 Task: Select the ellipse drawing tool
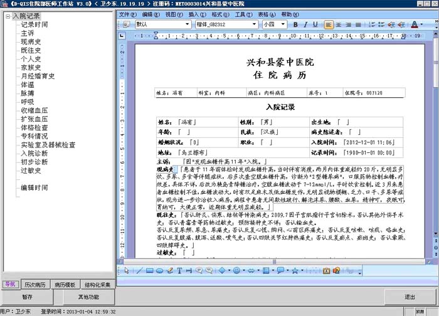159,270
